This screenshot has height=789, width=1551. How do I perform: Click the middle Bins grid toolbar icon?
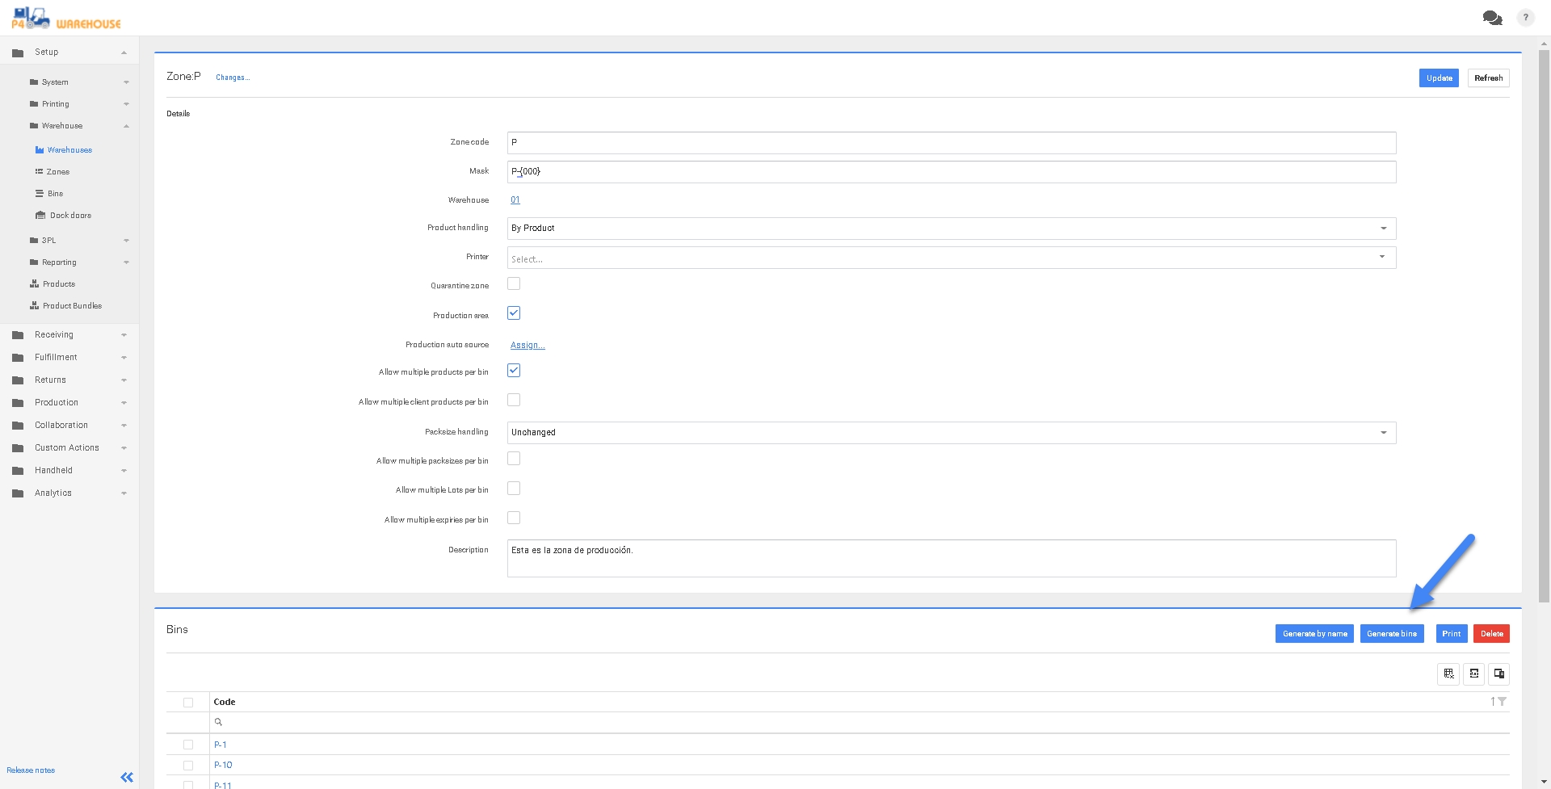click(x=1473, y=674)
